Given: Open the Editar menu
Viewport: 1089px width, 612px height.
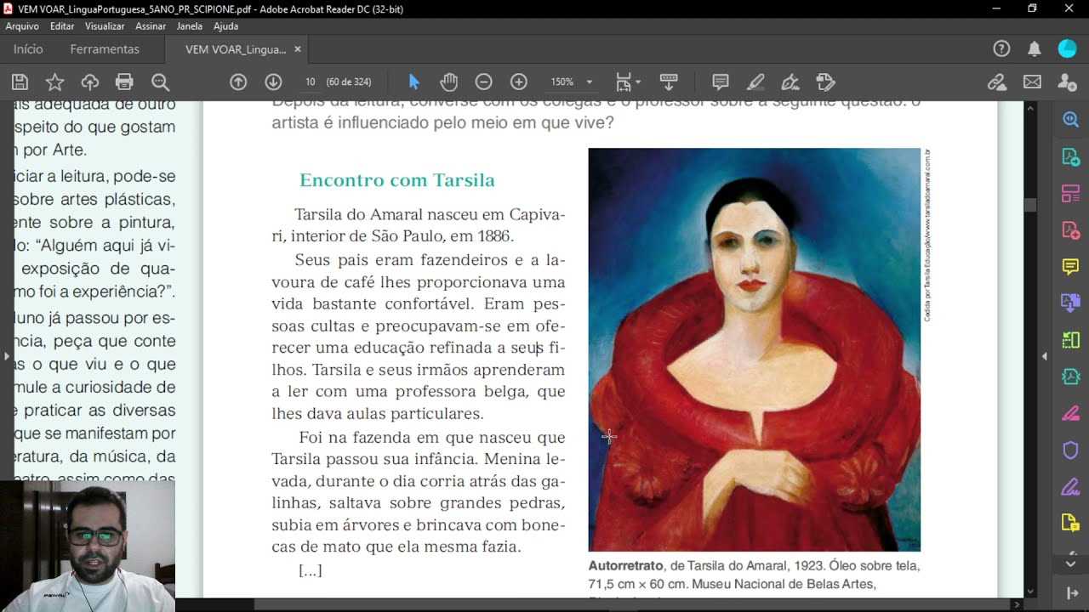Looking at the screenshot, I should (x=62, y=26).
